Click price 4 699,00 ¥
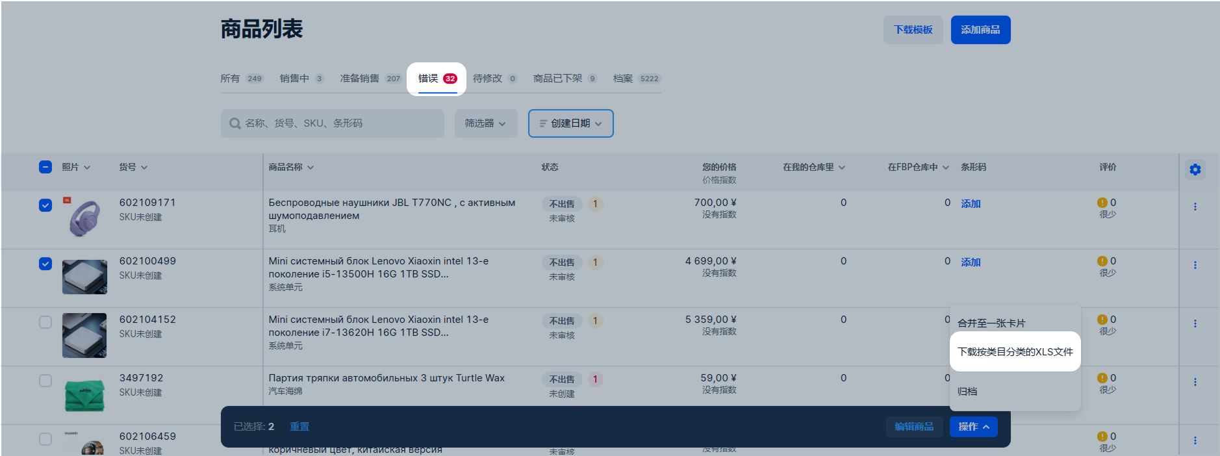The image size is (1220, 456). pyautogui.click(x=711, y=261)
